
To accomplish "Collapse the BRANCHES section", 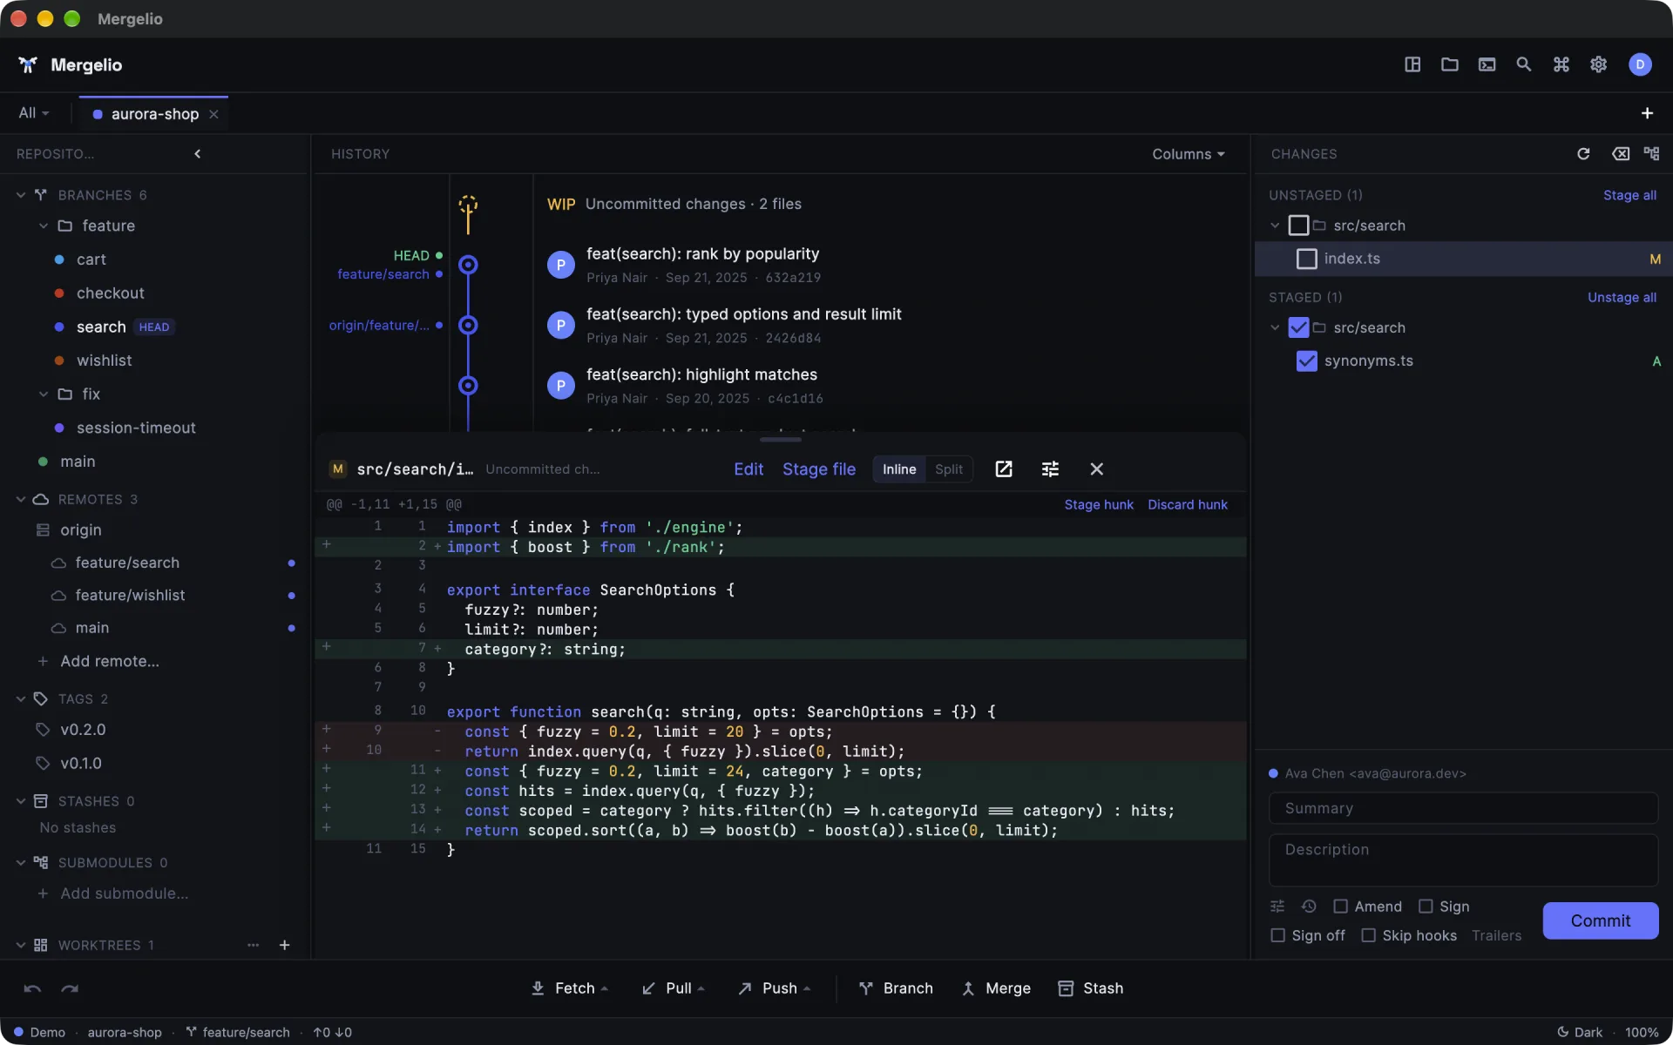I will (x=21, y=195).
